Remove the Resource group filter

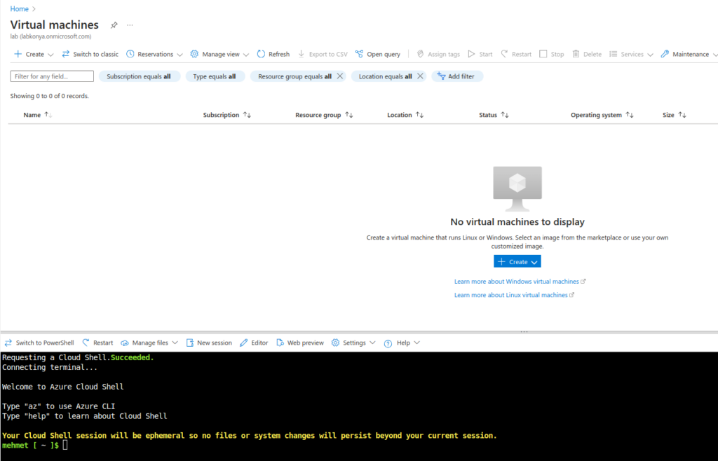coord(340,76)
